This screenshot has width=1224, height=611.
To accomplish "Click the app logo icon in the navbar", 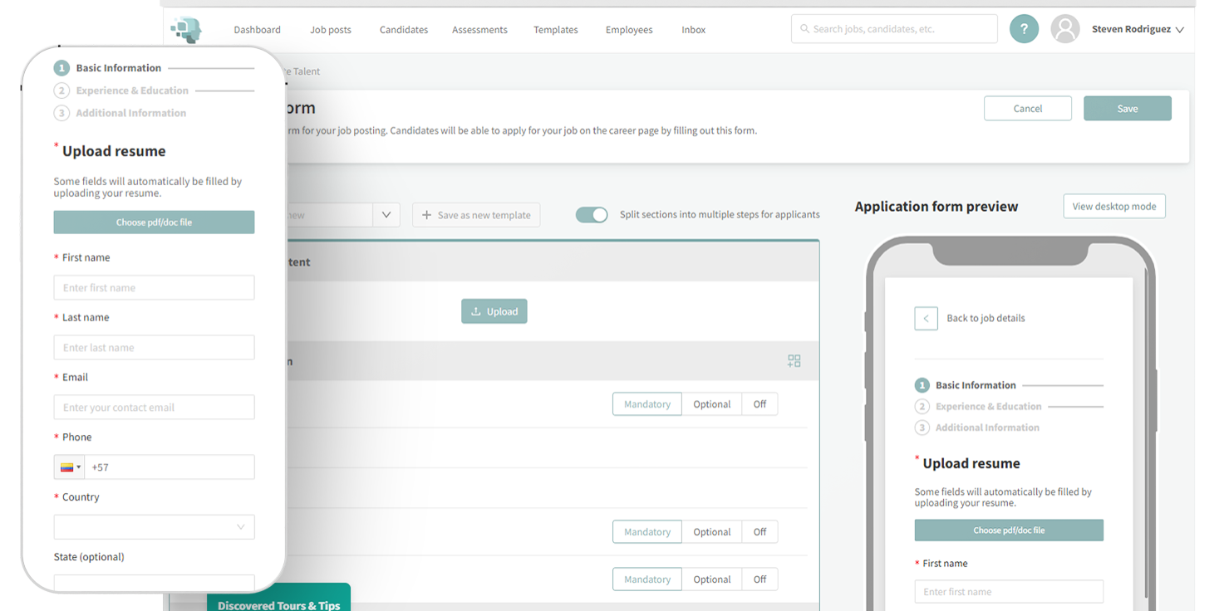I will [186, 29].
